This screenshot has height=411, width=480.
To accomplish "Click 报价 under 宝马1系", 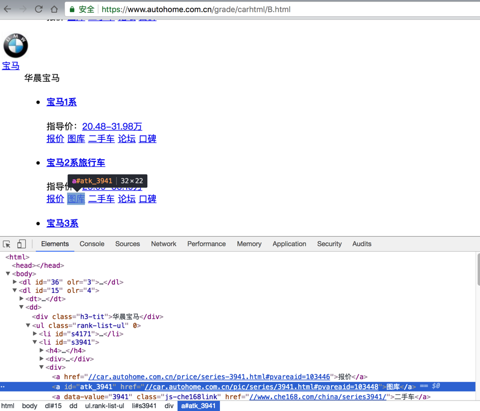I will click(x=55, y=139).
